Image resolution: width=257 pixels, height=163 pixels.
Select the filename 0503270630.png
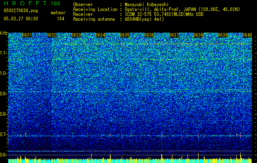21,11
